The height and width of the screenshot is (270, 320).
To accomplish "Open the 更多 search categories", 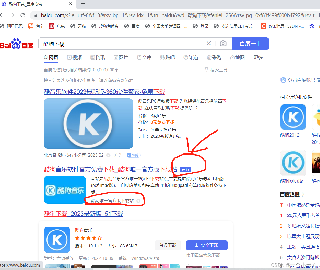I will pos(258,57).
